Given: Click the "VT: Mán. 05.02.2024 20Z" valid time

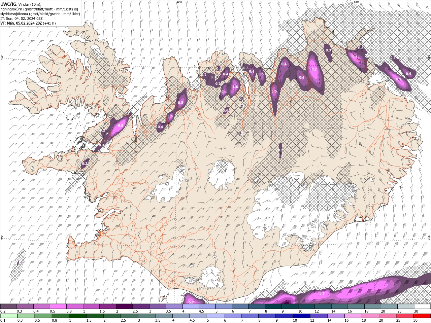Looking at the screenshot, I should pos(21,23).
